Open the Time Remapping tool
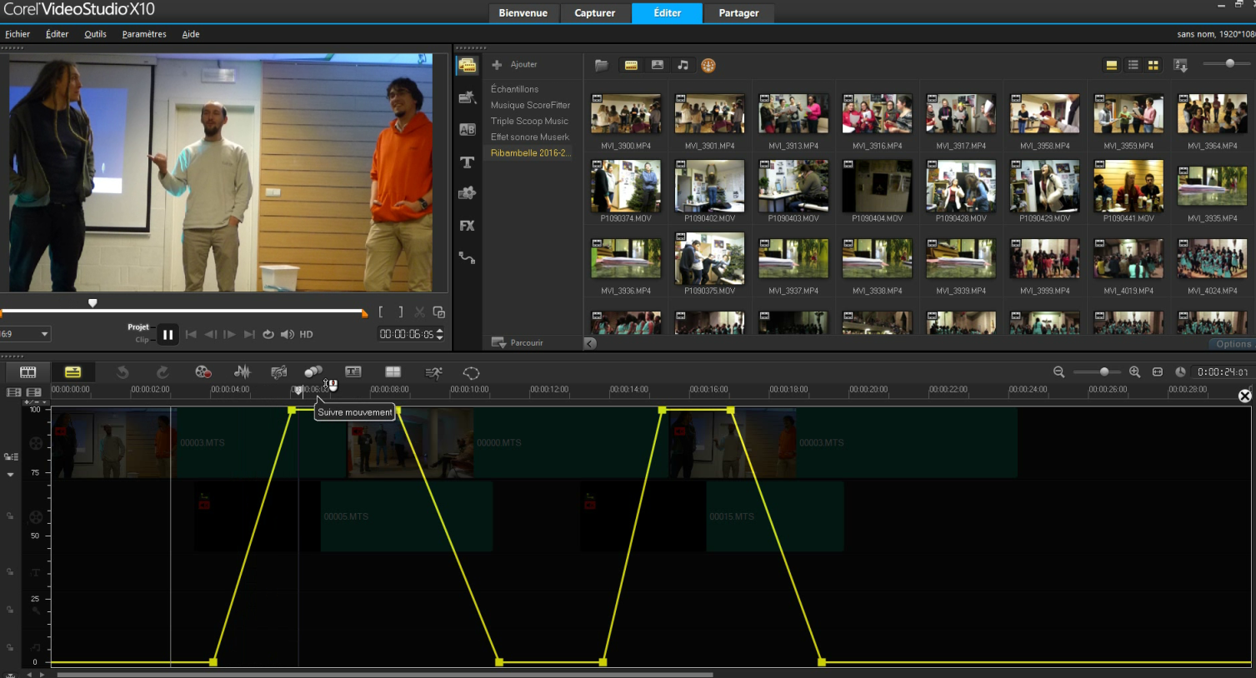This screenshot has height=678, width=1256. click(x=433, y=372)
